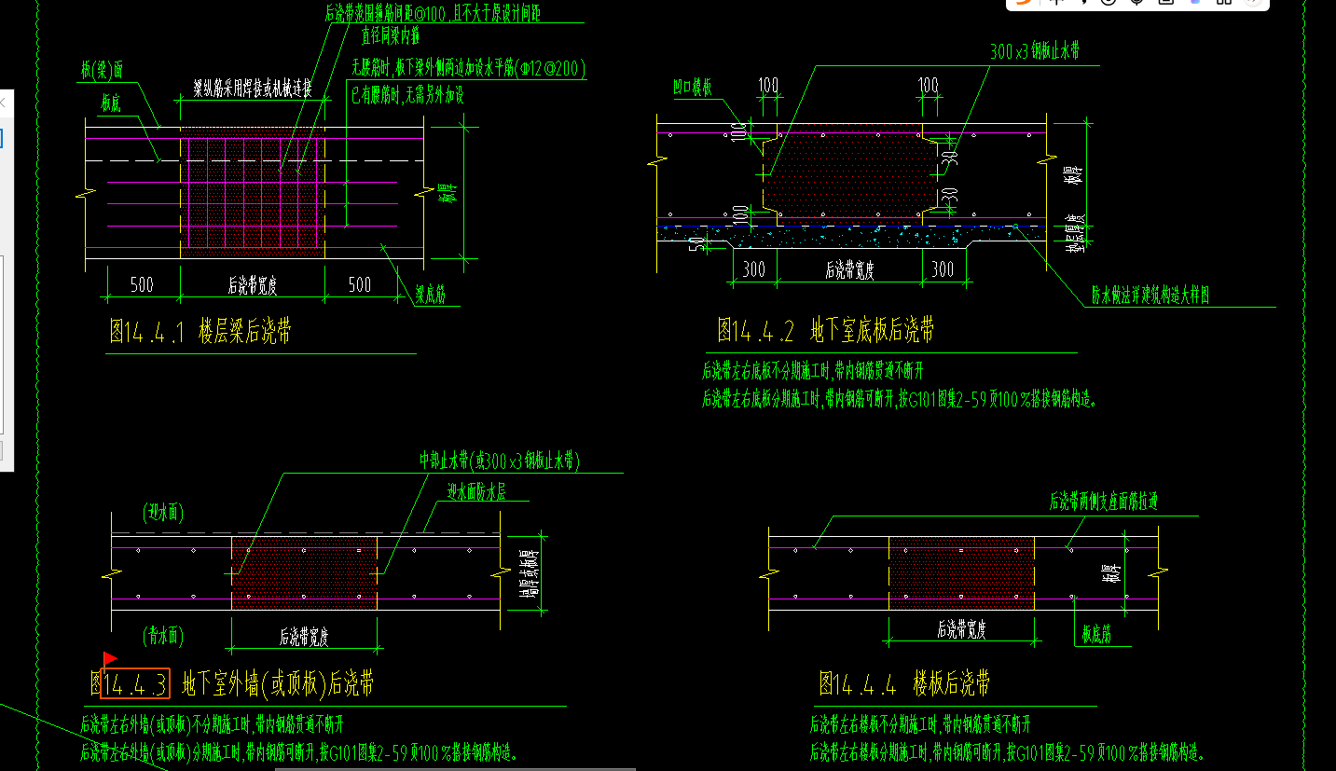Select the 梁纵筋采用焊接或机械连接 text
1336x771 pixels.
click(x=252, y=89)
